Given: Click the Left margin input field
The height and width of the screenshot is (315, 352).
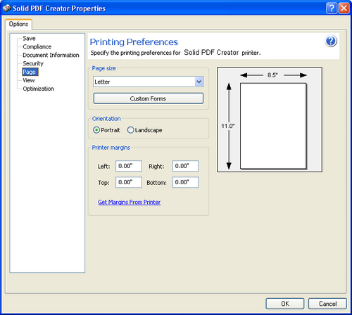Looking at the screenshot, I should 129,166.
